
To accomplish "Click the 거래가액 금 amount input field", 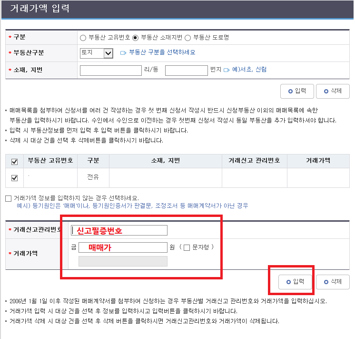I will point(123,247).
